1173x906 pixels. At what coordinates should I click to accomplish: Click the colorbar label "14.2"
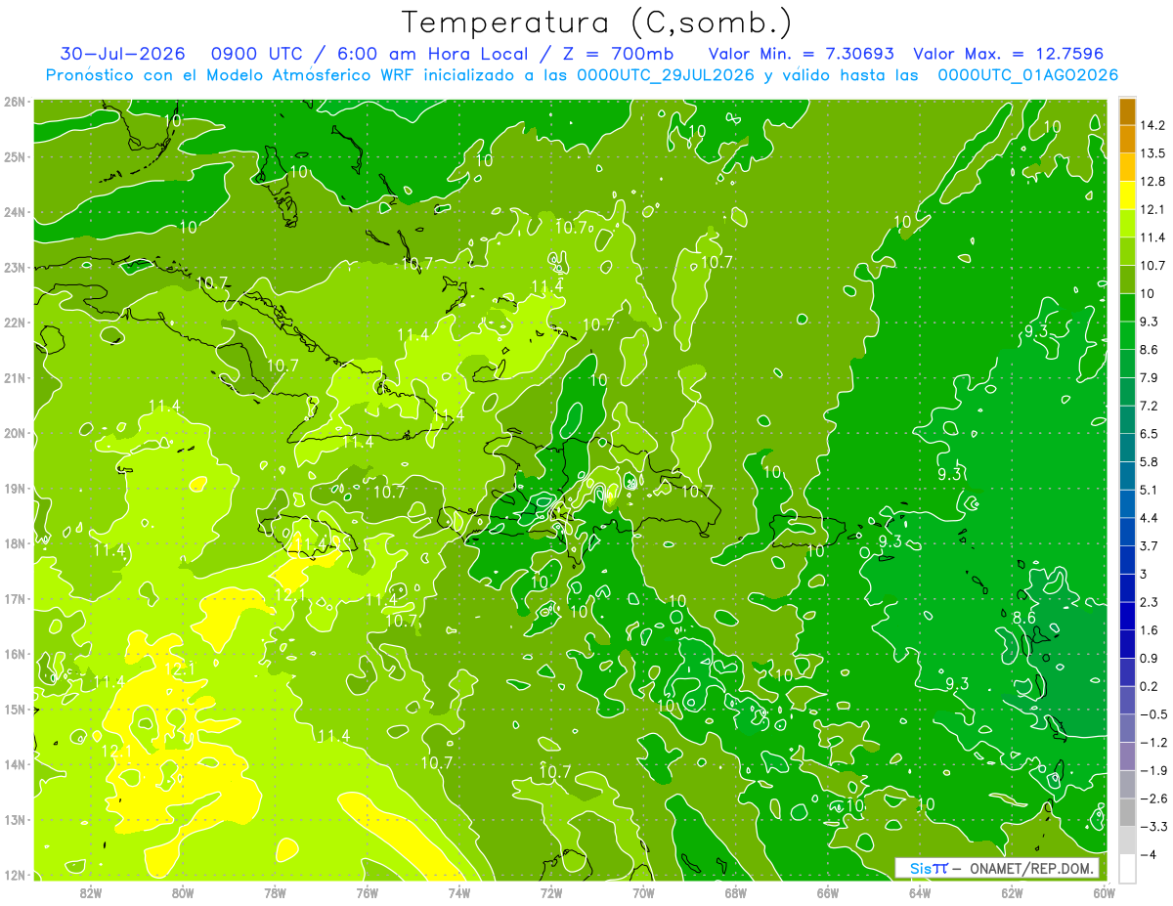coord(1154,125)
